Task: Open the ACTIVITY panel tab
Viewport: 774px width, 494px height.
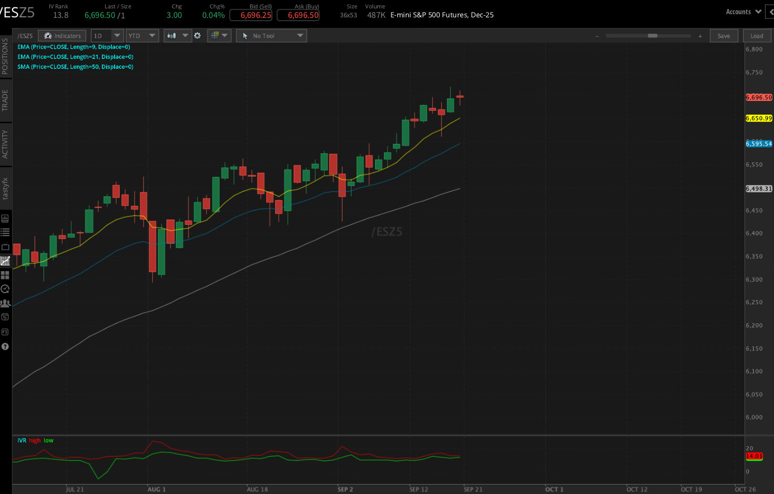Action: coord(6,143)
